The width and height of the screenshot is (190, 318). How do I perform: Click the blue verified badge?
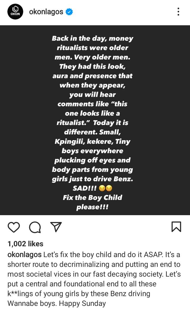[x=69, y=12]
